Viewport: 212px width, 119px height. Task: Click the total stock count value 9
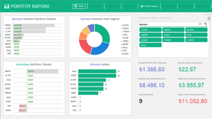coord(141,101)
